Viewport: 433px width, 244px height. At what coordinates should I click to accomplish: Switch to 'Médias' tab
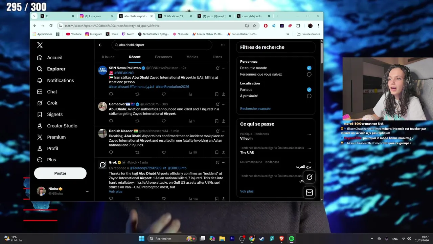pyautogui.click(x=192, y=57)
